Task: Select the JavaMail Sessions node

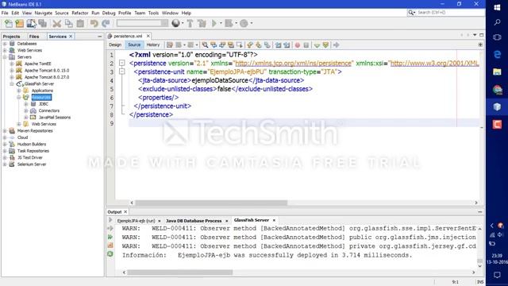Action: coord(55,118)
